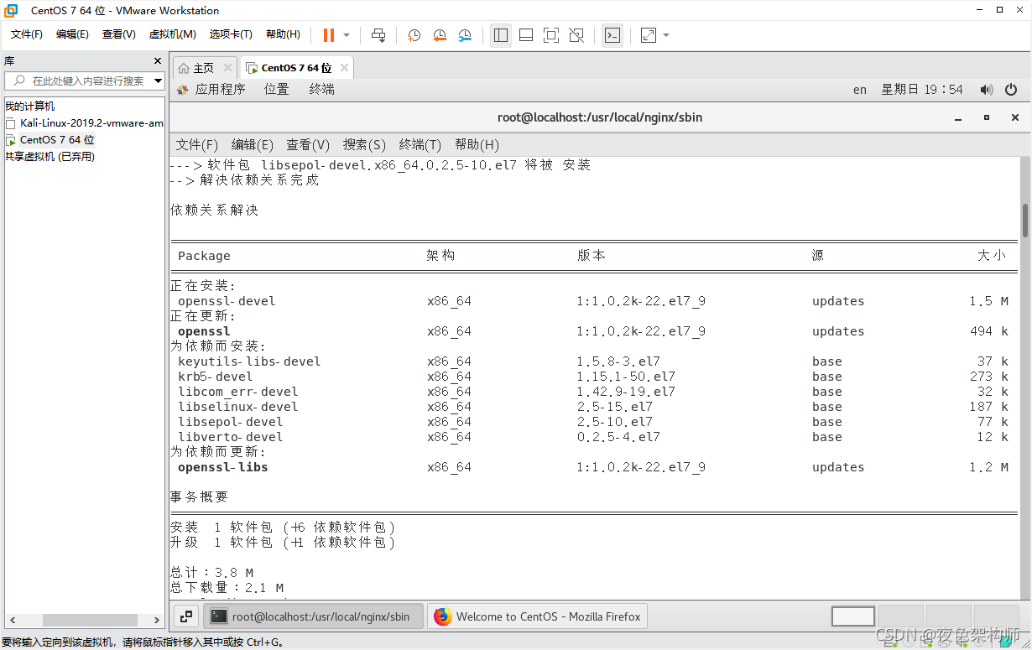
Task: Click 终端 in the CentOS top bar
Action: pos(321,89)
